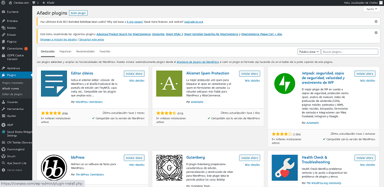Screen dimensions: 384x187
Task: Switch to the Populares tab
Action: 65,52
